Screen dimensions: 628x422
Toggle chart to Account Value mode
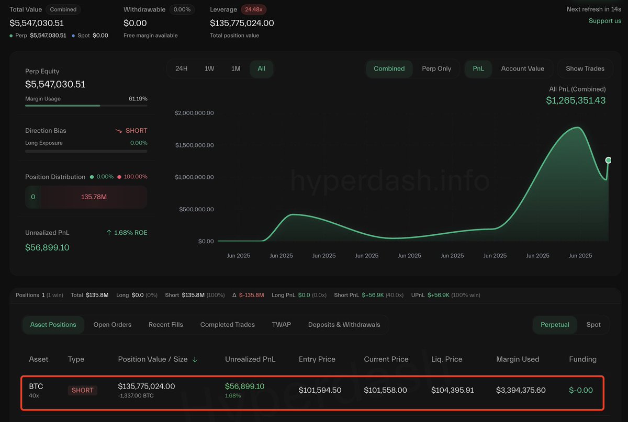click(x=522, y=69)
